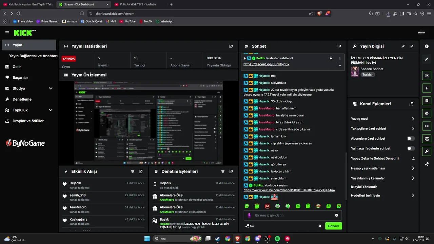
Task: Click the lightning bolt icon in right sidebar
Action: point(427,88)
